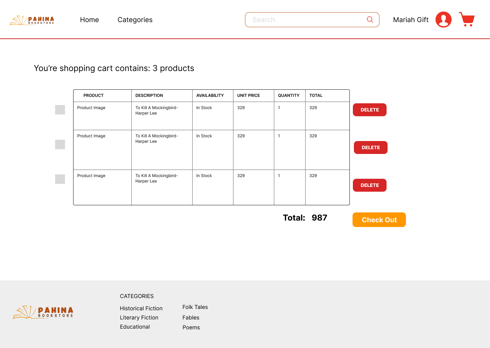
Task: Delete the second cart product
Action: click(x=371, y=147)
